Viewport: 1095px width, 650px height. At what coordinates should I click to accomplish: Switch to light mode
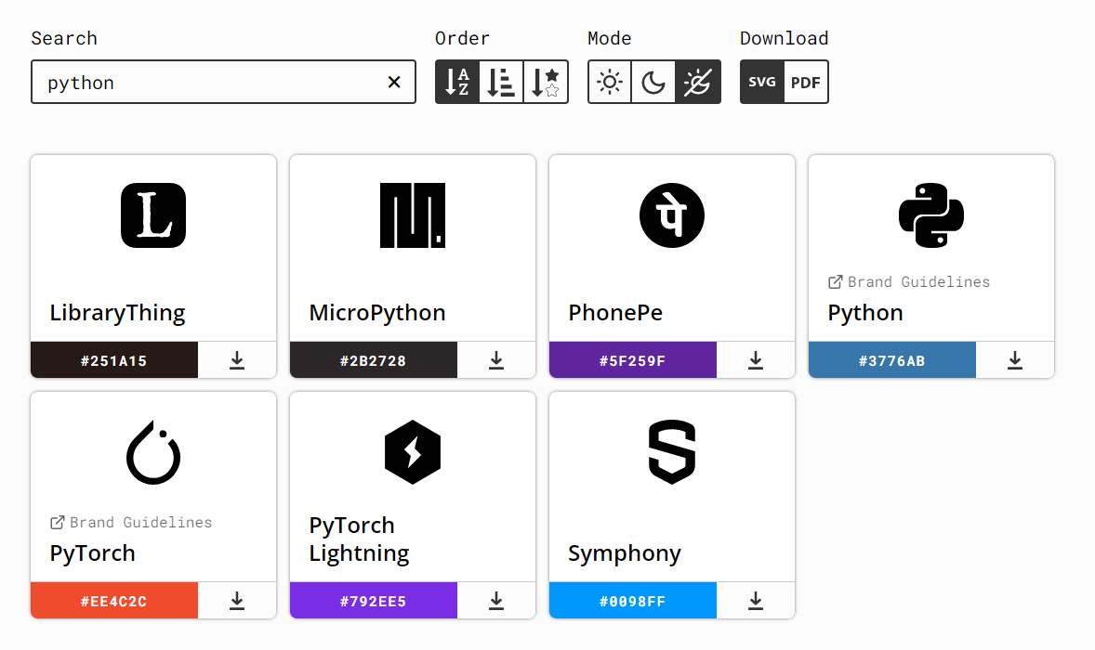tap(610, 83)
